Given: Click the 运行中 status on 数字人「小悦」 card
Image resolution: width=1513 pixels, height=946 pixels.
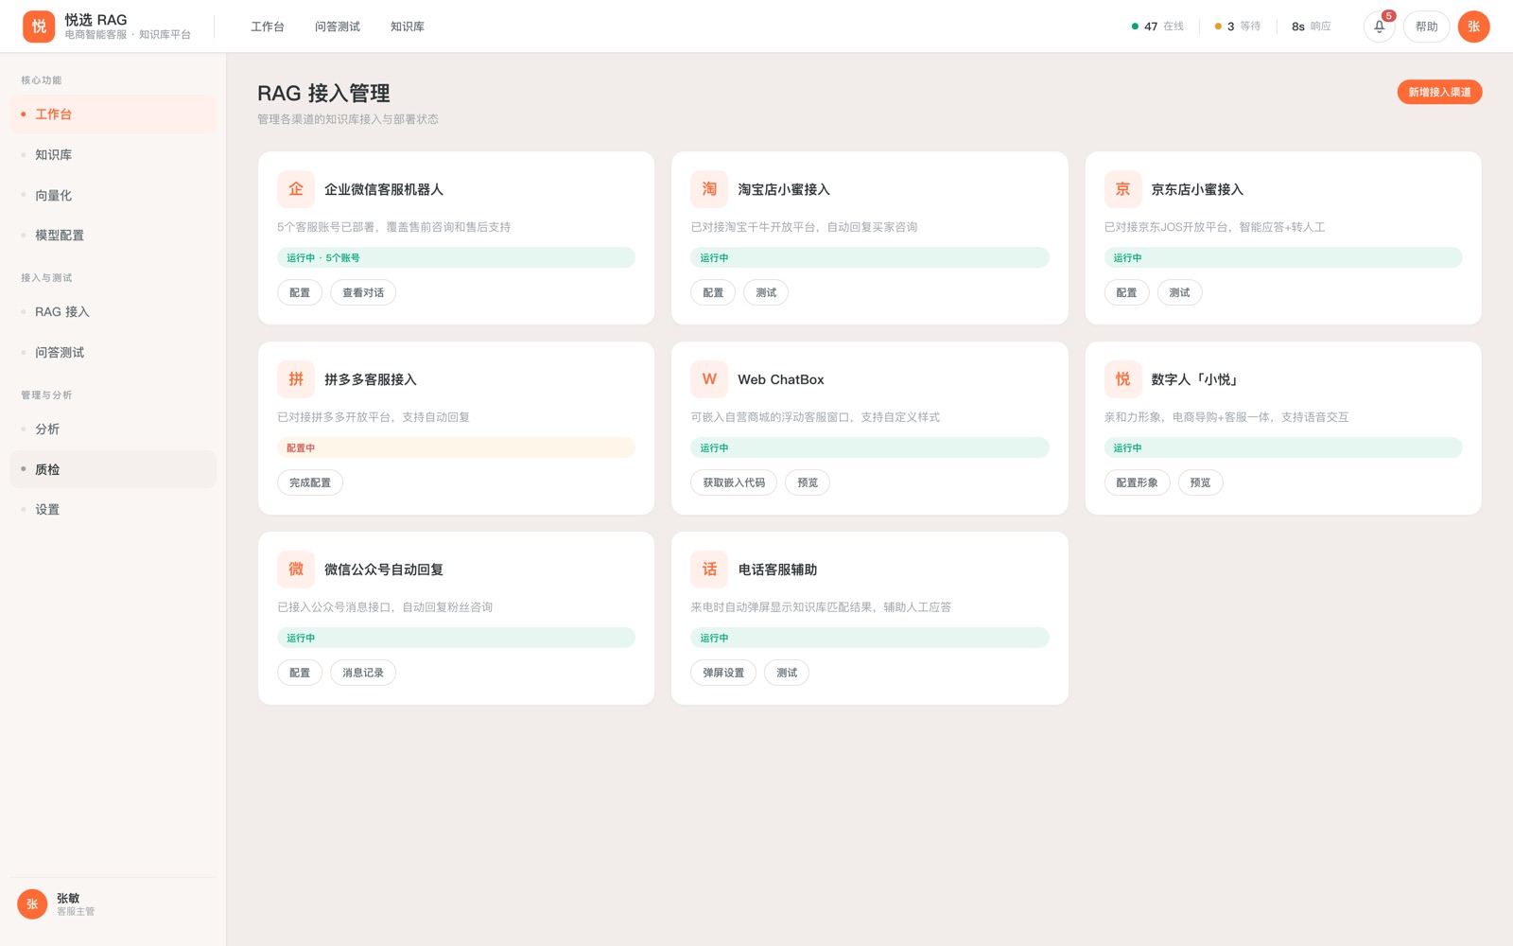Looking at the screenshot, I should [1282, 448].
